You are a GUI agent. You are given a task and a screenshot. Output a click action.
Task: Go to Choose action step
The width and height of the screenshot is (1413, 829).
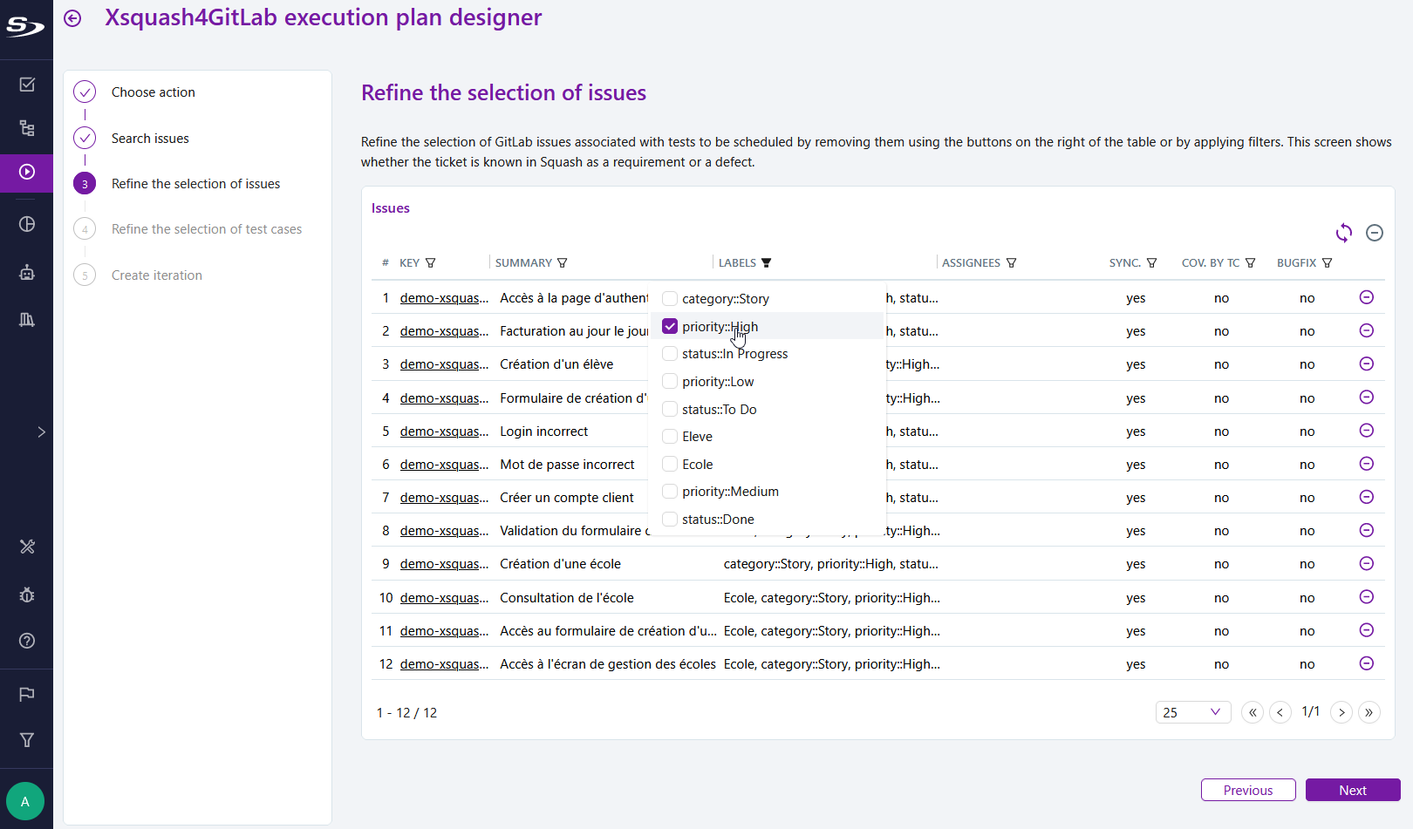(153, 92)
